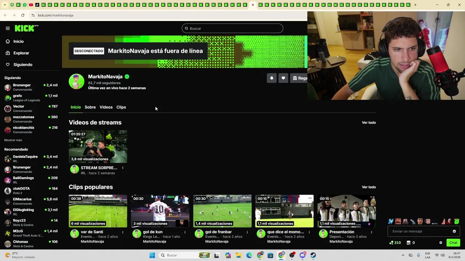465x261 pixels.
Task: Click Ver todo for Videos de streams
Action: click(369, 123)
